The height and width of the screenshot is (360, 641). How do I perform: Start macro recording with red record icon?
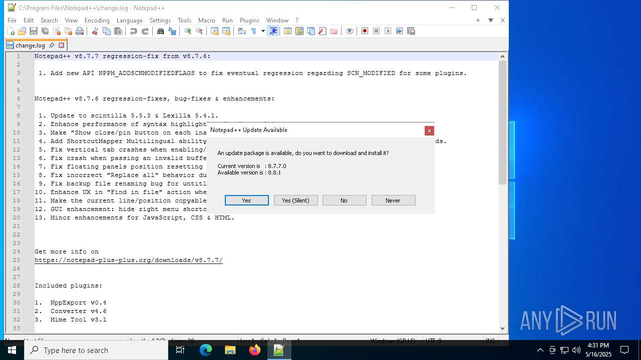pos(365,31)
